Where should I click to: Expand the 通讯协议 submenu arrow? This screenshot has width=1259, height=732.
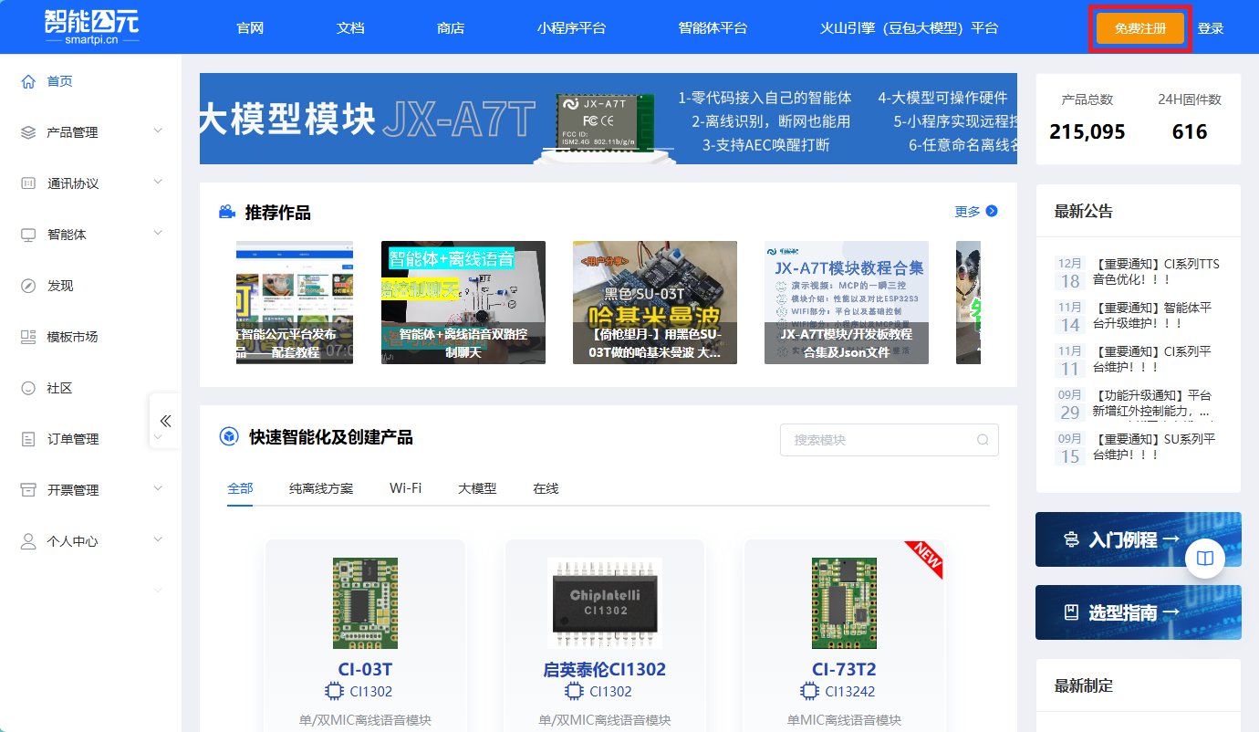158,183
